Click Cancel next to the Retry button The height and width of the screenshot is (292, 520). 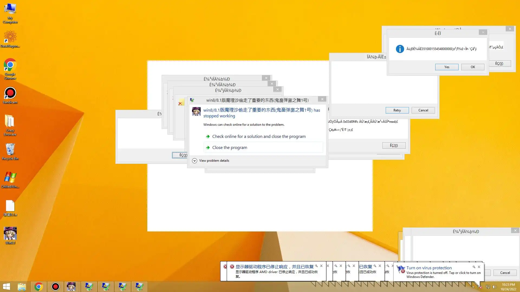click(x=423, y=110)
